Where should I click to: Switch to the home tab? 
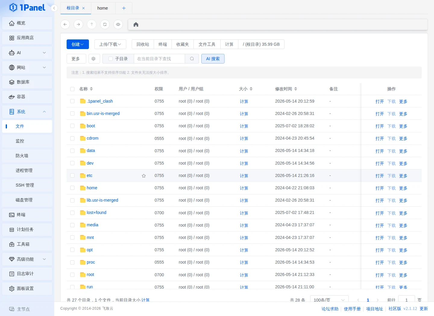coord(103,8)
